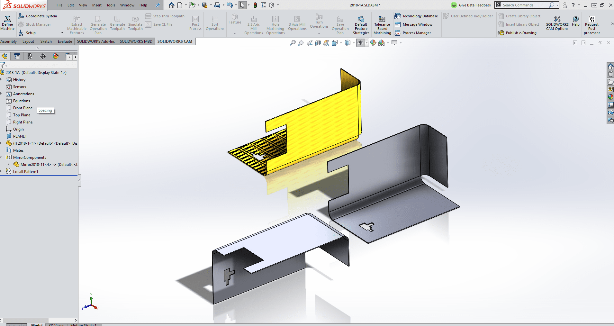Expand the LocalLPattern1 node
The width and height of the screenshot is (614, 326).
[x=1, y=171]
